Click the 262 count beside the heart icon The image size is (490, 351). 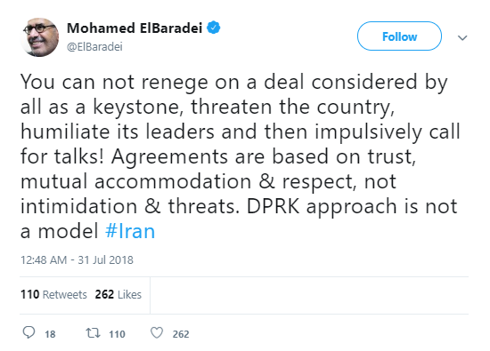tap(181, 334)
